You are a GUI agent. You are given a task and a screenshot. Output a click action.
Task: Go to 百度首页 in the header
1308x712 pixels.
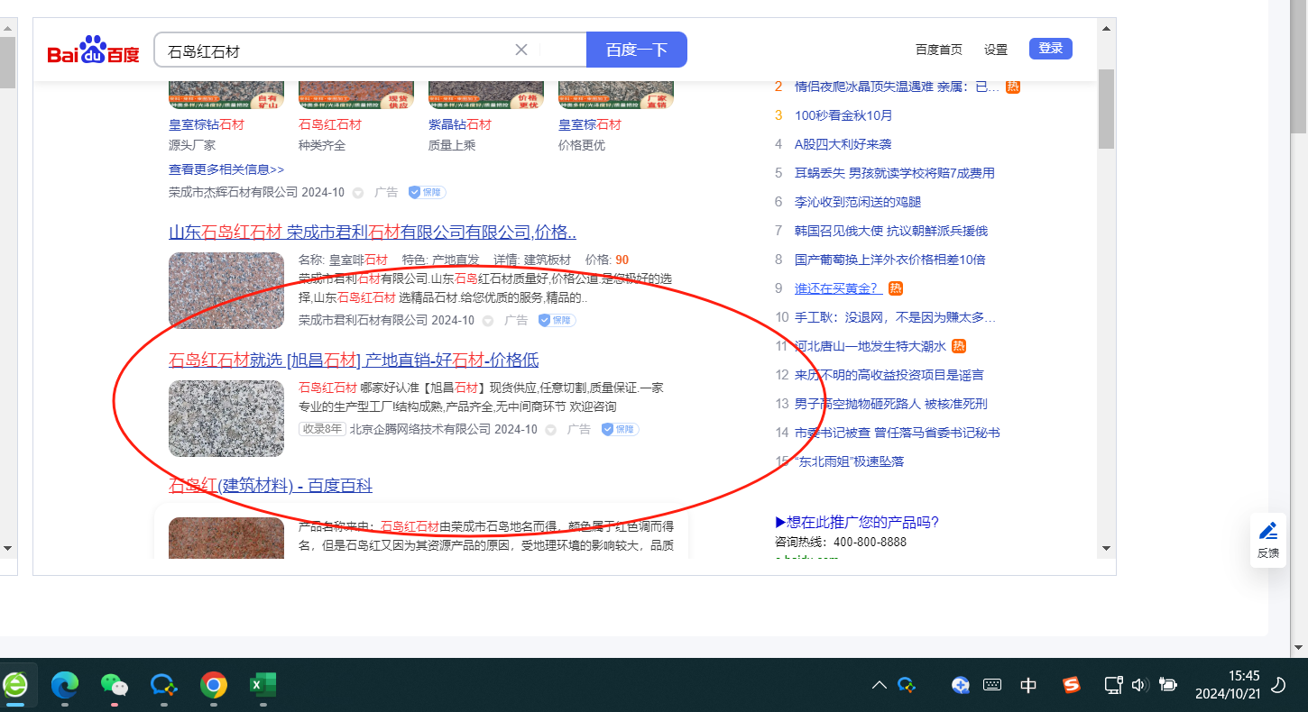pyautogui.click(x=938, y=50)
